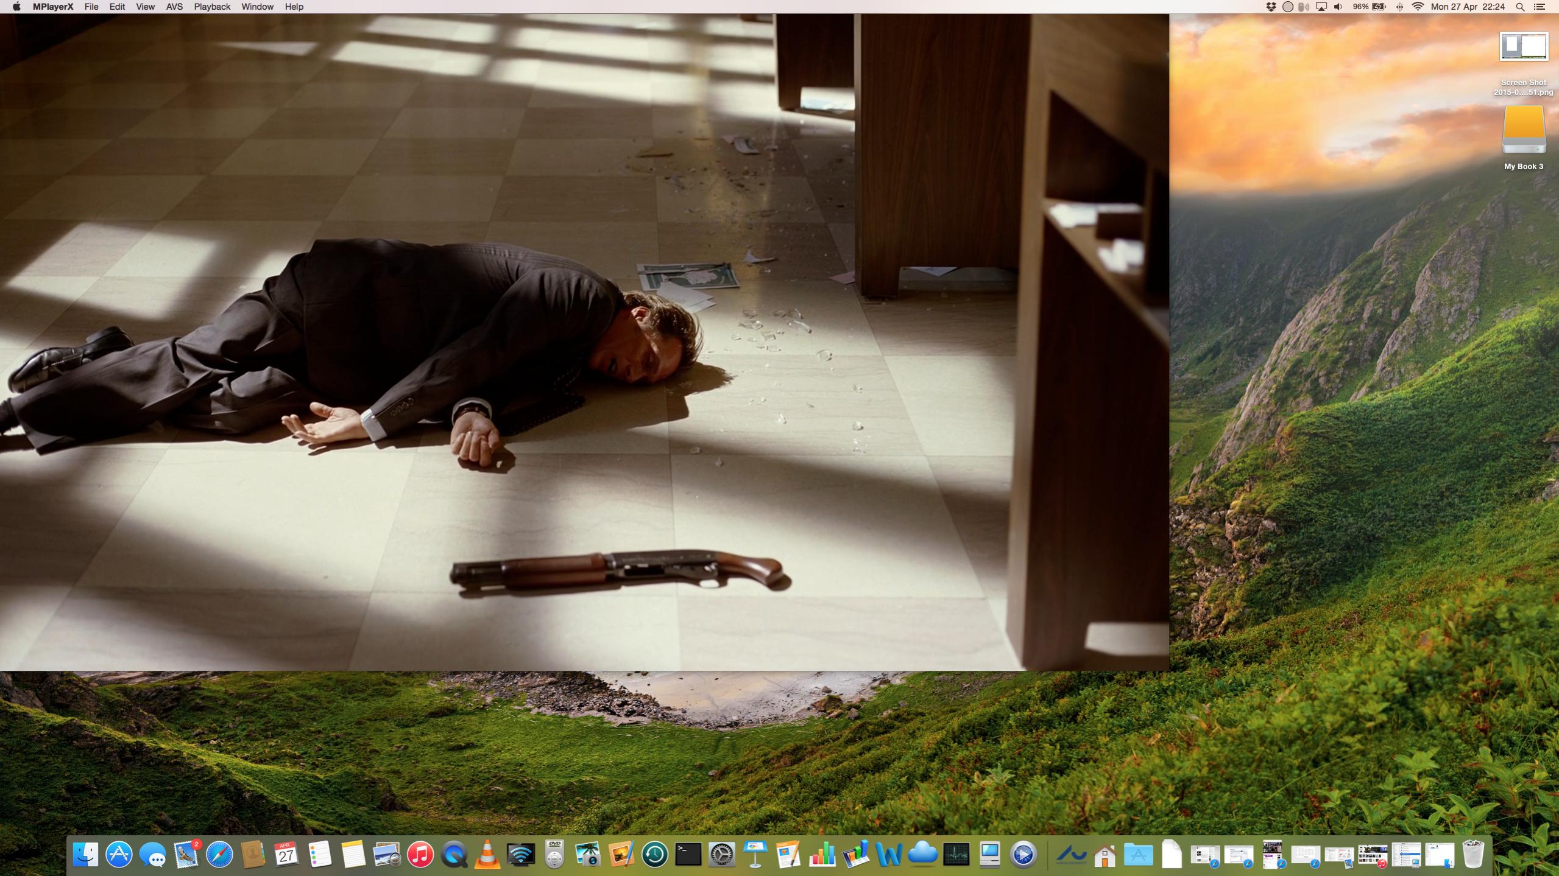Open Time Machine from the Dock
The width and height of the screenshot is (1559, 876).
[655, 855]
